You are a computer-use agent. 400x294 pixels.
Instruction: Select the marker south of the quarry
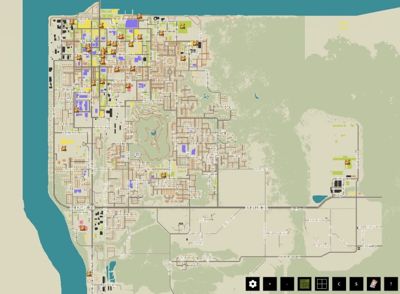pyautogui.click(x=163, y=175)
